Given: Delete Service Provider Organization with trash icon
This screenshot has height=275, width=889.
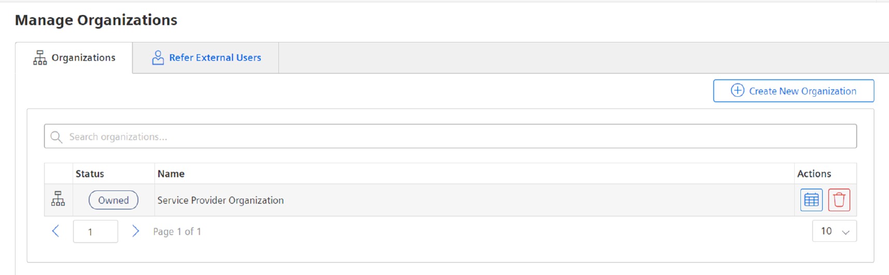Looking at the screenshot, I should [839, 200].
